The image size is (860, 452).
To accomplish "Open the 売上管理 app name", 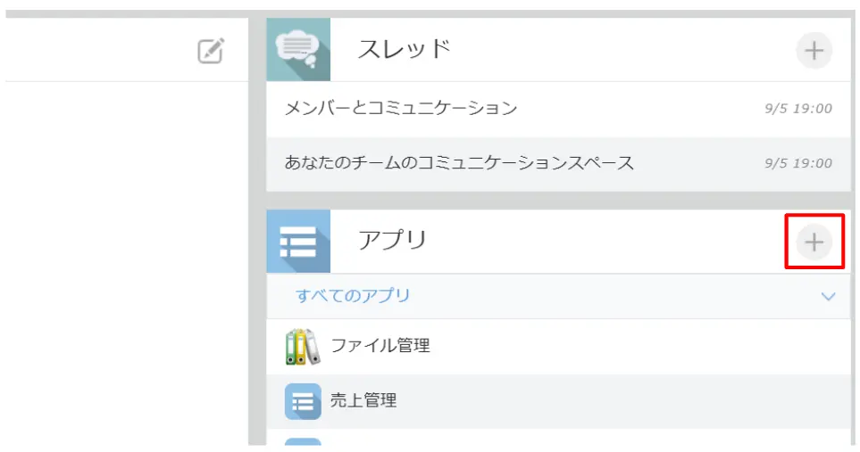I will coord(363,401).
